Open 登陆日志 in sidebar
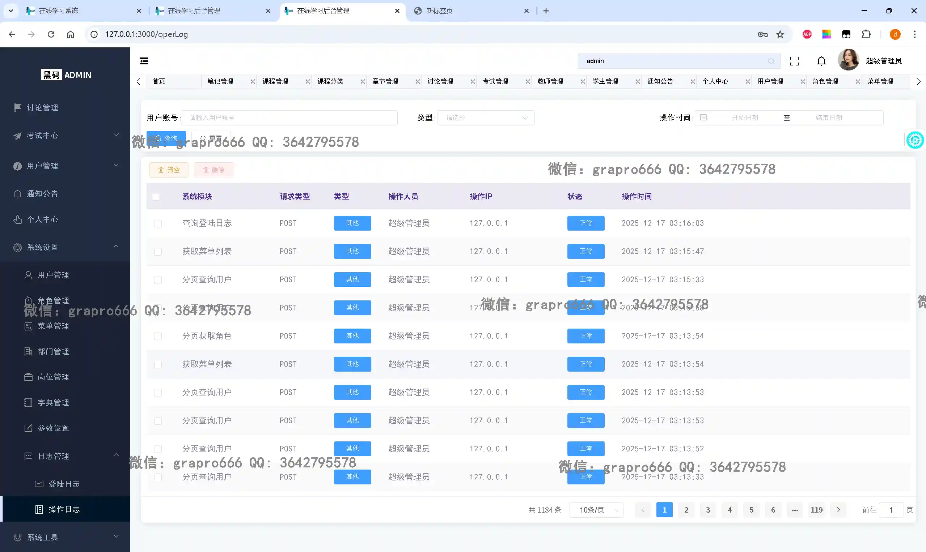 (x=64, y=484)
